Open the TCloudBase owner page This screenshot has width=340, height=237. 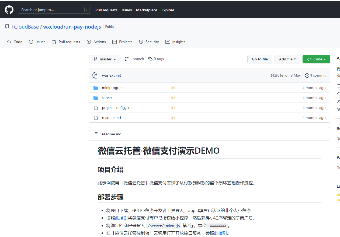coord(25,27)
